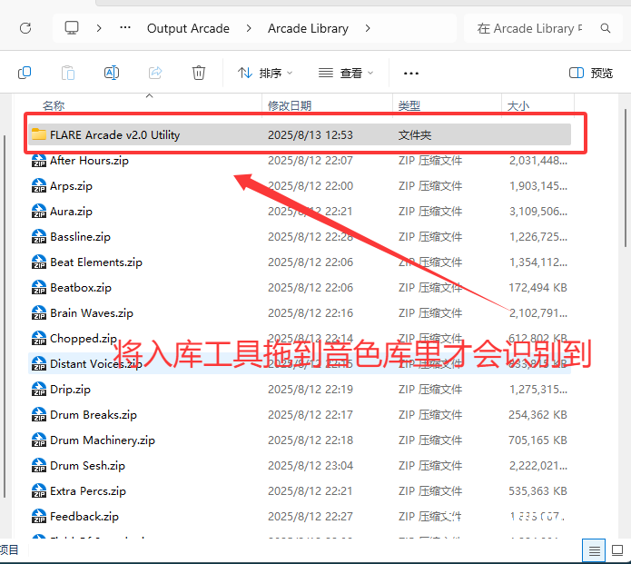
Task: Click the Arps.zip file icon
Action: pyautogui.click(x=39, y=185)
